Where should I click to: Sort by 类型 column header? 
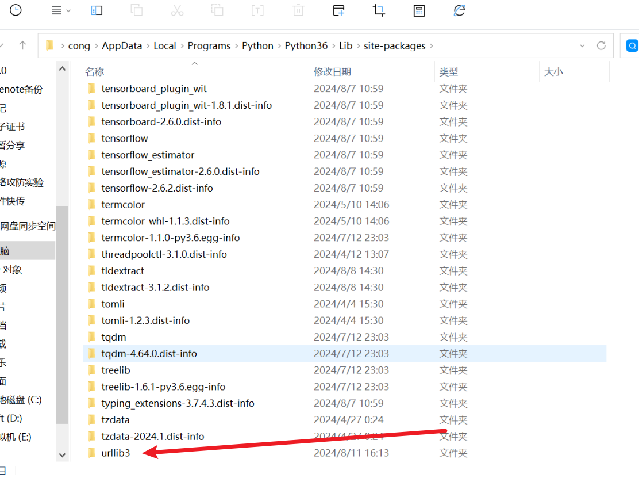[449, 72]
